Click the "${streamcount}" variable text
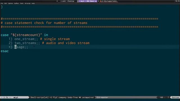This screenshot has height=101, width=180. pyautogui.click(x=26, y=35)
